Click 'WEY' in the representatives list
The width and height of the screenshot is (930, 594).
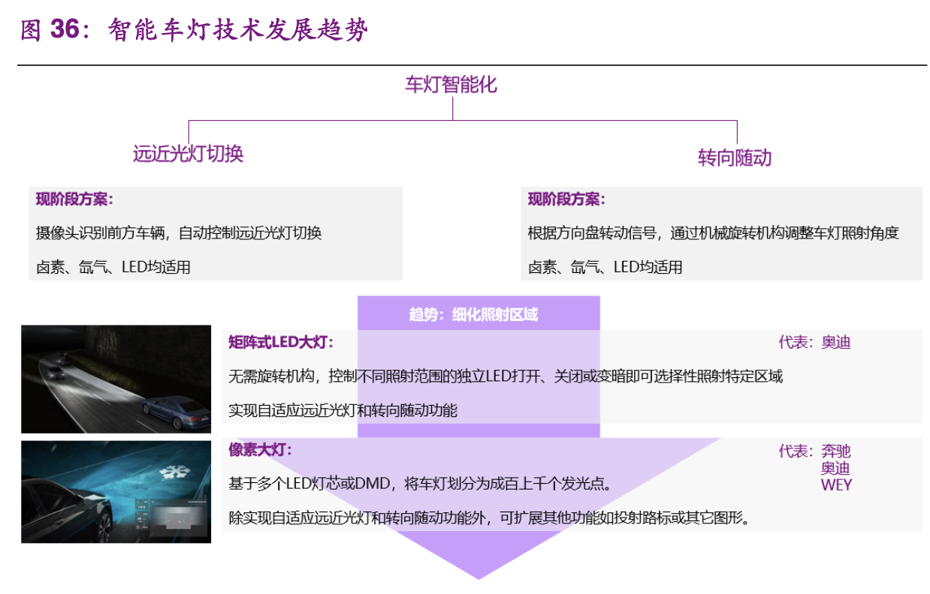[x=836, y=484]
